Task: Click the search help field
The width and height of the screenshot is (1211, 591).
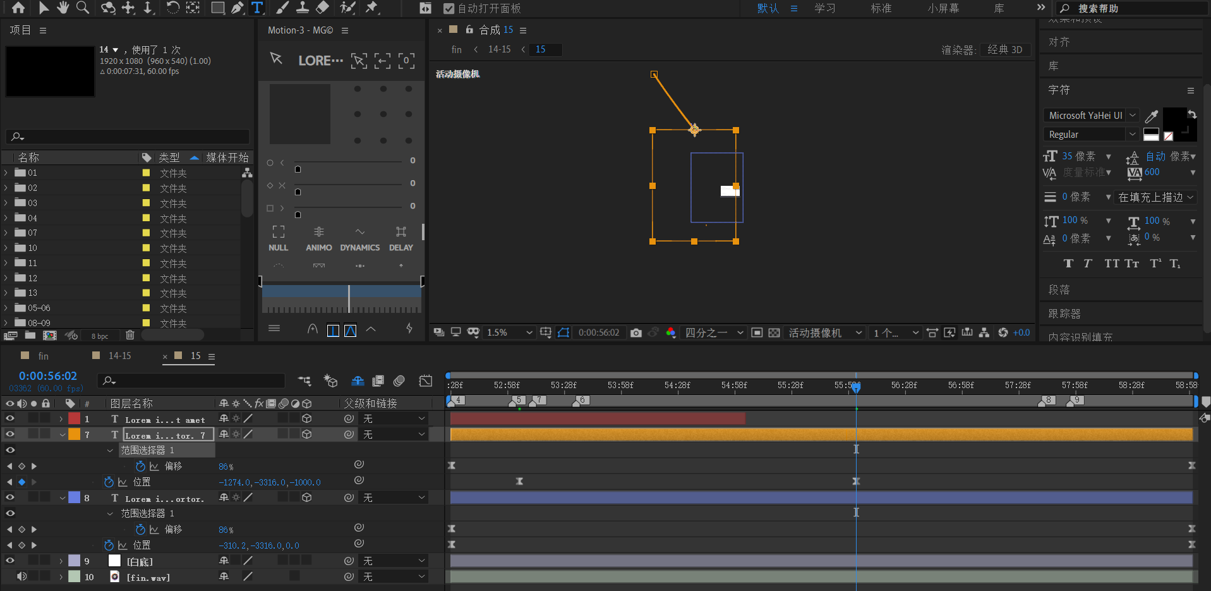Action: click(x=1131, y=8)
